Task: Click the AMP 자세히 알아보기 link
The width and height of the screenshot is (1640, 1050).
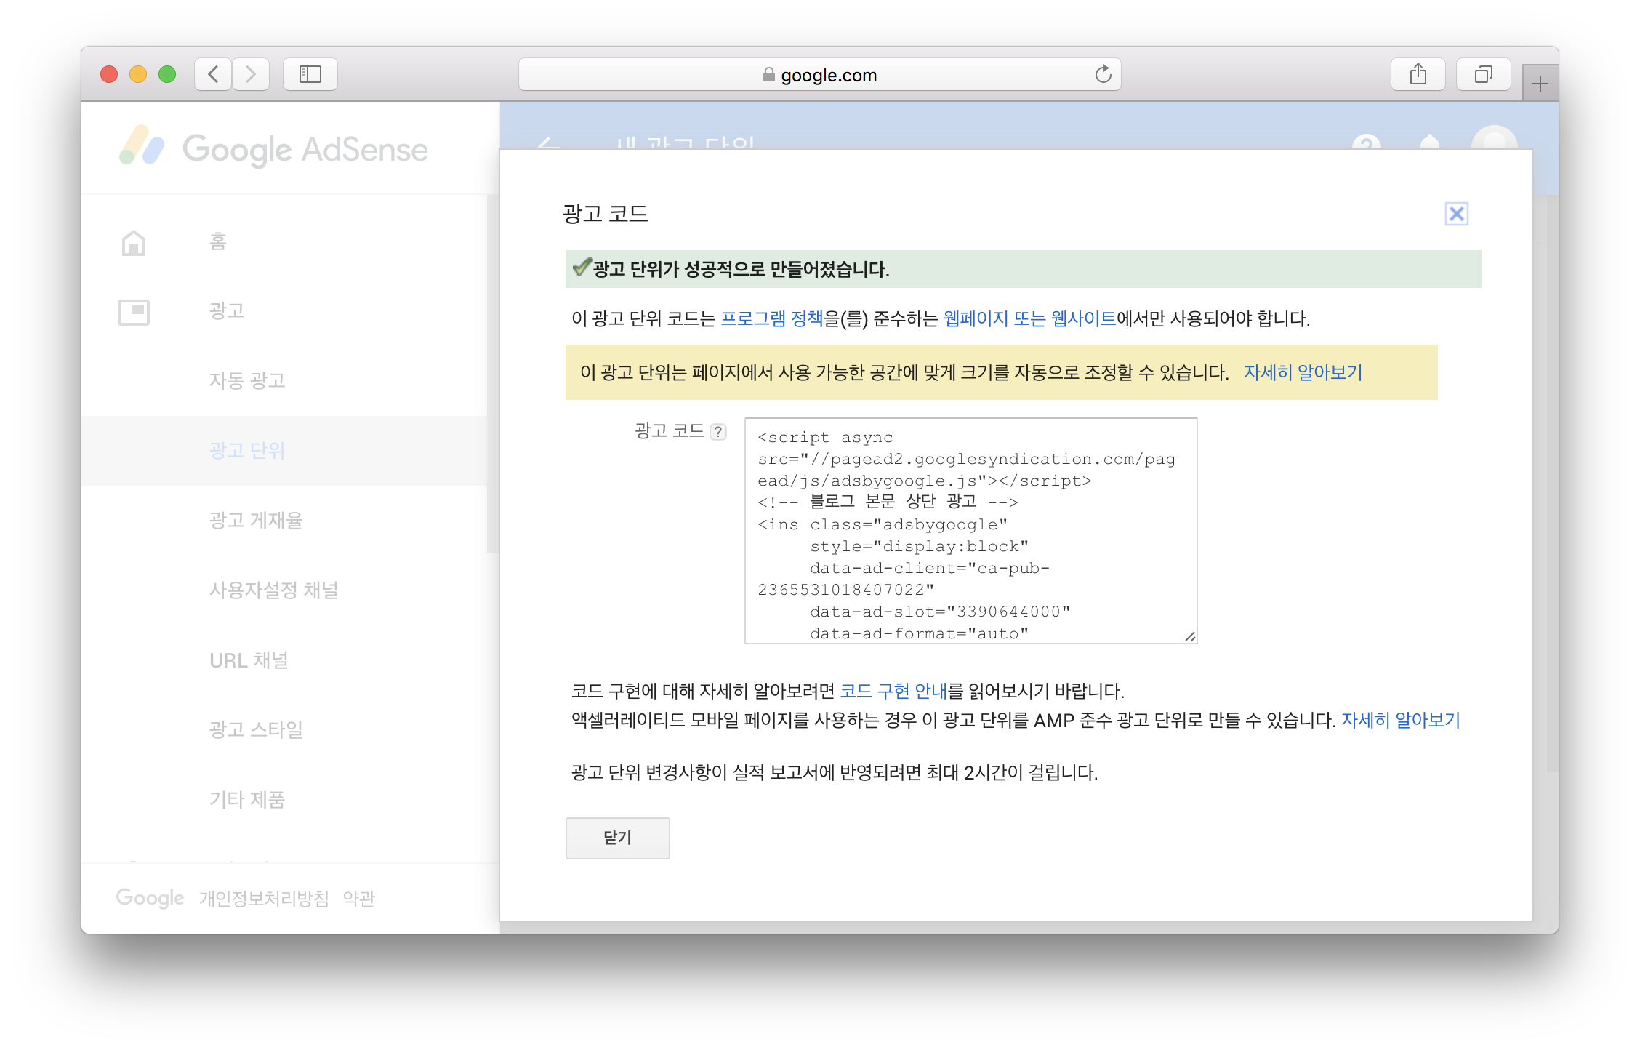Action: point(1400,720)
